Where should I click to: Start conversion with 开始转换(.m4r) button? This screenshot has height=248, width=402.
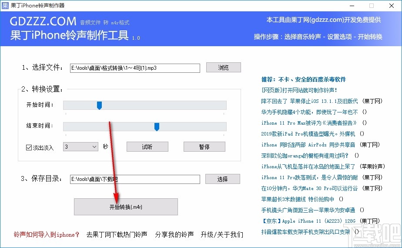tap(126, 207)
